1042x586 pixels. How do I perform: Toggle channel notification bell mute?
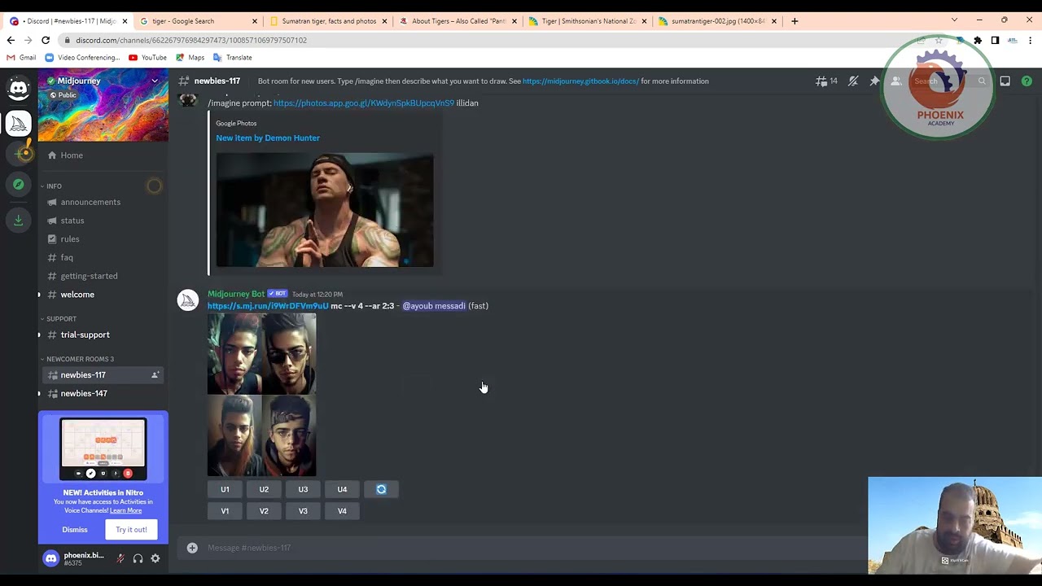(853, 81)
